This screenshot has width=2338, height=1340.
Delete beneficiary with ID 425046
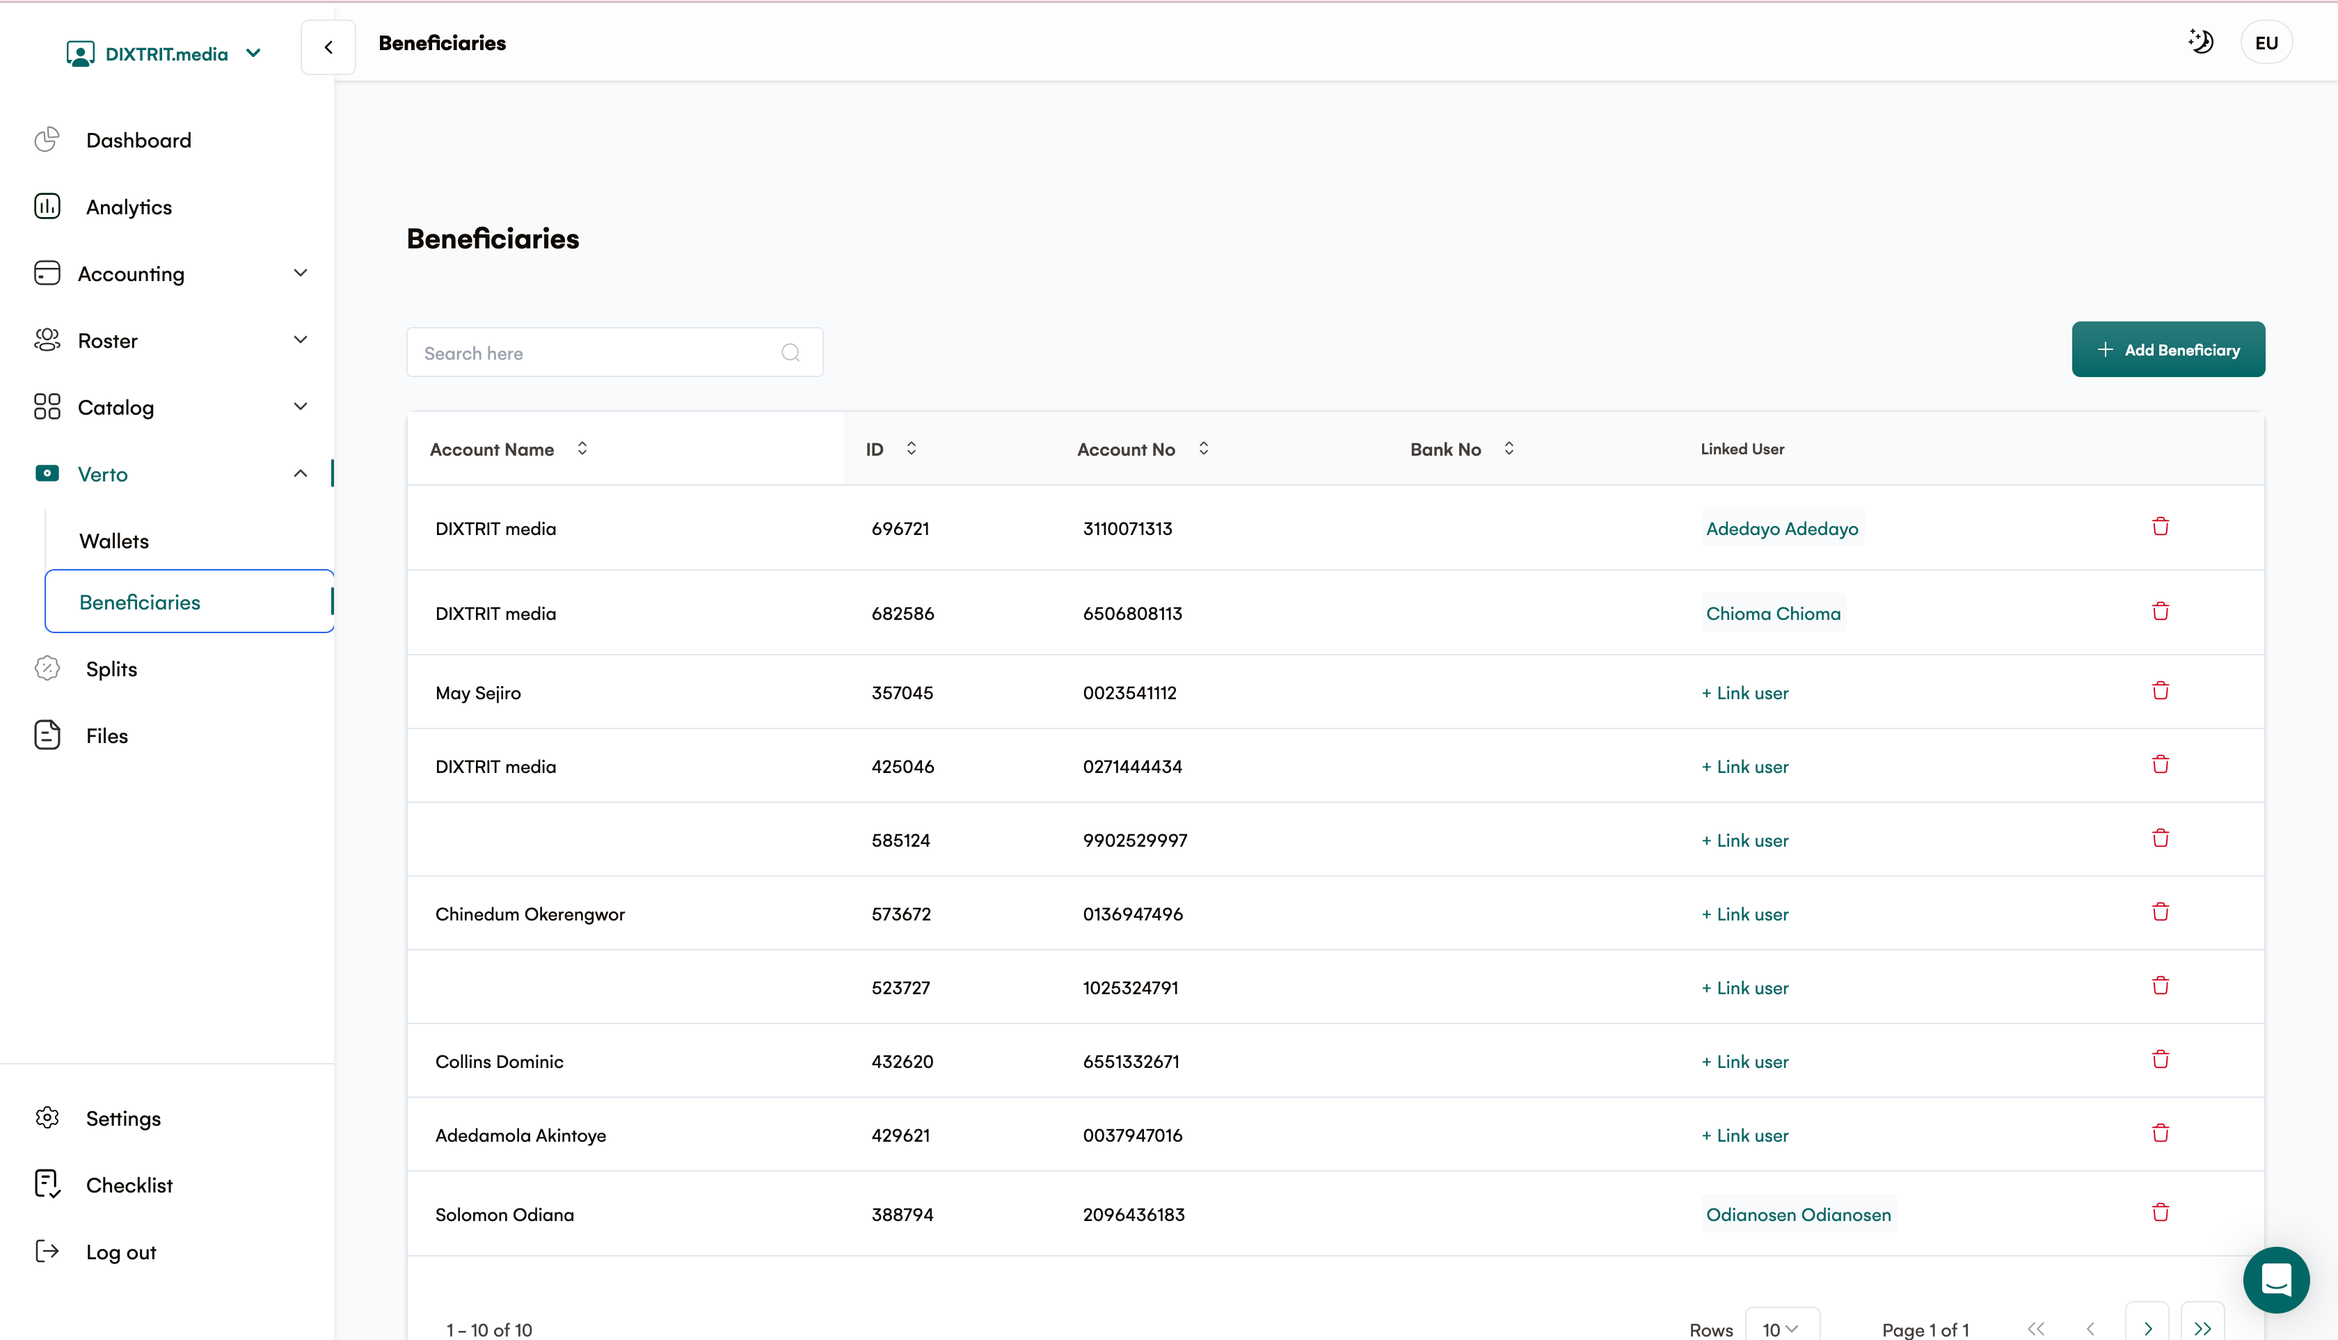click(2161, 764)
